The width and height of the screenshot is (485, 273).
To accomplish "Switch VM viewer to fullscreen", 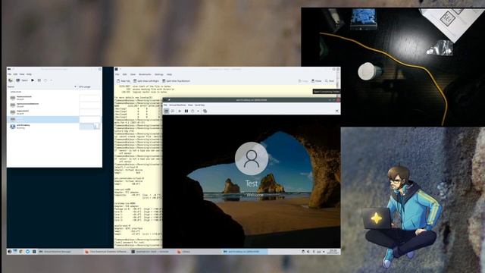I will [x=336, y=111].
